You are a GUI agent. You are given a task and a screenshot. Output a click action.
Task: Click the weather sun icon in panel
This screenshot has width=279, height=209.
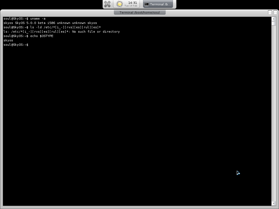[x=119, y=4]
